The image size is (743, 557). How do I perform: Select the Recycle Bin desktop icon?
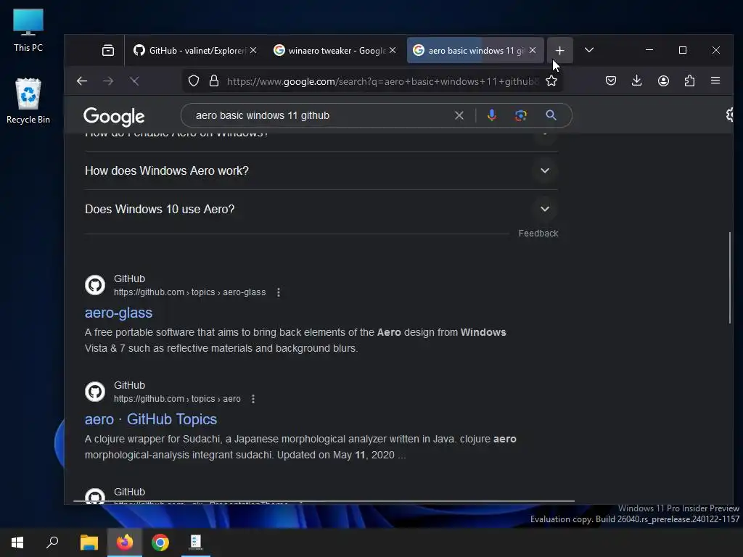(28, 102)
